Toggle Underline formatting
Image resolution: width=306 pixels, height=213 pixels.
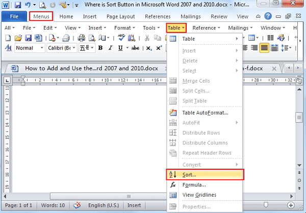[x=120, y=48]
